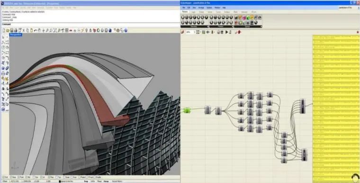Click Undo arrow icon in Rhino toolbar
The image size is (360, 183).
pos(36,30)
